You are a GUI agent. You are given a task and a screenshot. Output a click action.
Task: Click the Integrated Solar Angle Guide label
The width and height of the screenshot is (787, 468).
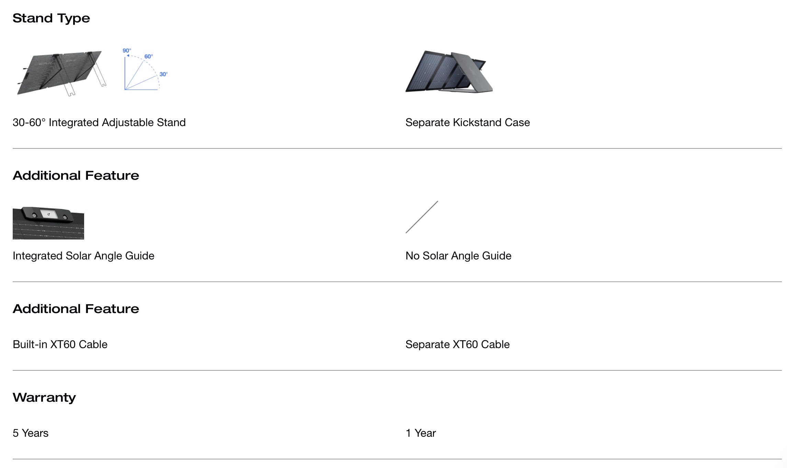tap(83, 256)
